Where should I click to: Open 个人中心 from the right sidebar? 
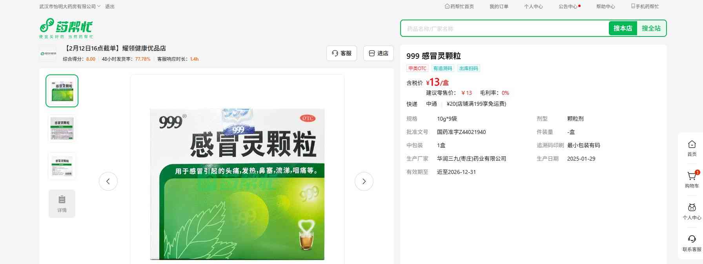[x=692, y=208]
